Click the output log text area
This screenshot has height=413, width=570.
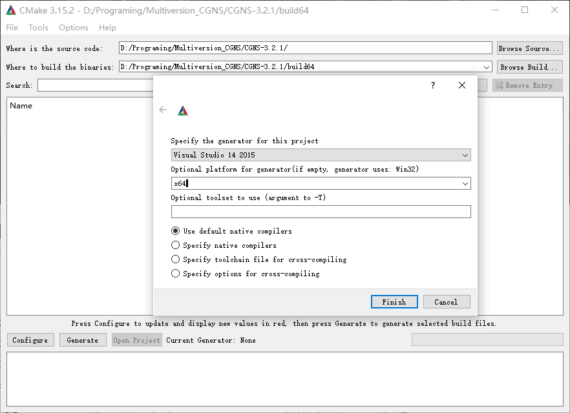coord(285,379)
